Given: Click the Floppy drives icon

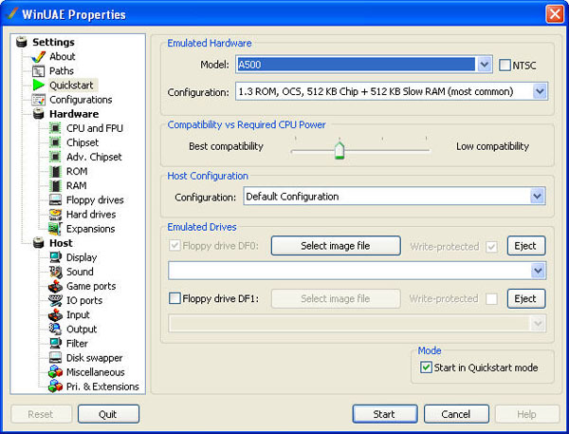Looking at the screenshot, I should point(55,200).
